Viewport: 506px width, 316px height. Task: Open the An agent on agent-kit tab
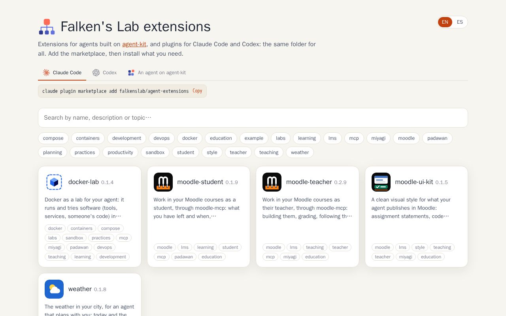[157, 73]
